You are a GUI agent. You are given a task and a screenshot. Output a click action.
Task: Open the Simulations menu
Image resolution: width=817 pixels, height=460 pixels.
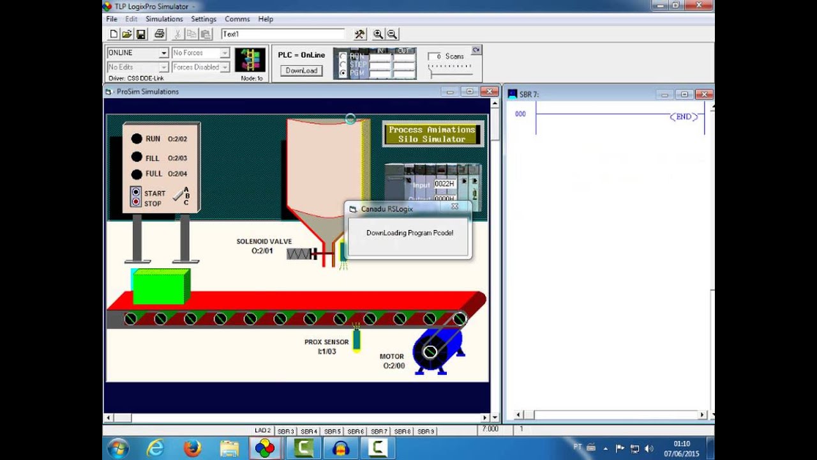click(164, 19)
